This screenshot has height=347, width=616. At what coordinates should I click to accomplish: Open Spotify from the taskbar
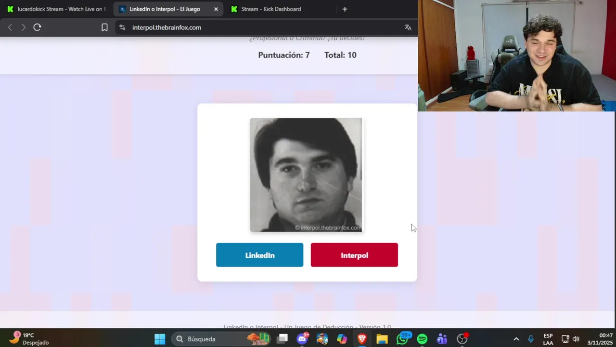pos(422,339)
